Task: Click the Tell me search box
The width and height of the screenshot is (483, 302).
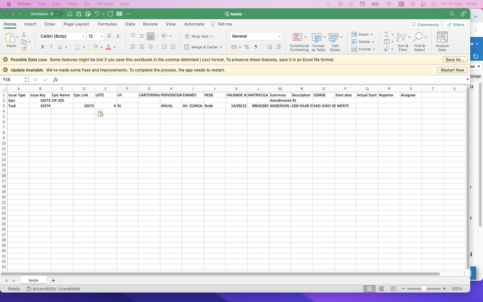Action: coord(222,24)
